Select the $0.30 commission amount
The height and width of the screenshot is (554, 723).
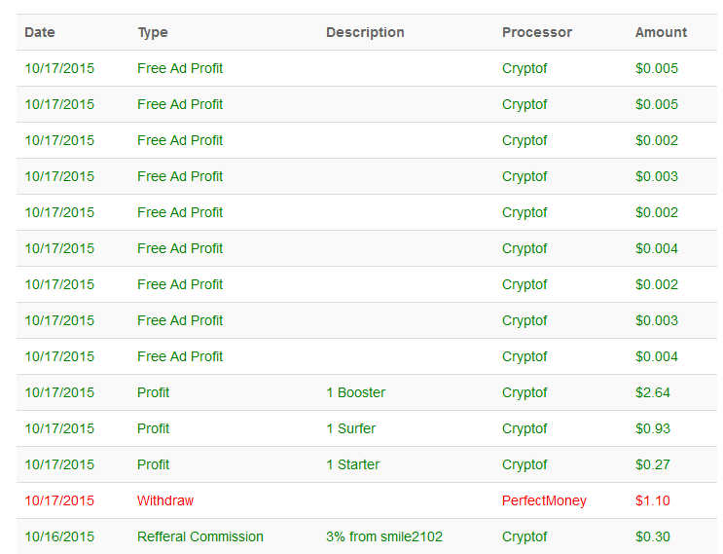[x=652, y=536]
